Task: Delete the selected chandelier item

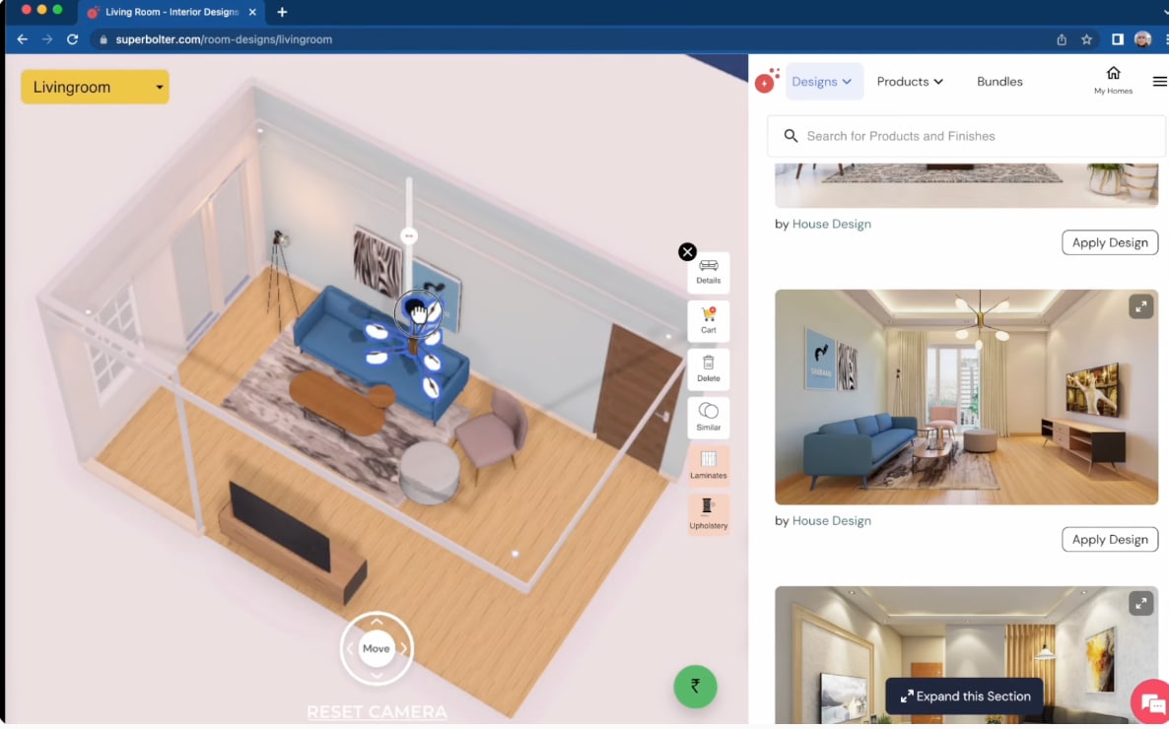Action: pos(708,368)
